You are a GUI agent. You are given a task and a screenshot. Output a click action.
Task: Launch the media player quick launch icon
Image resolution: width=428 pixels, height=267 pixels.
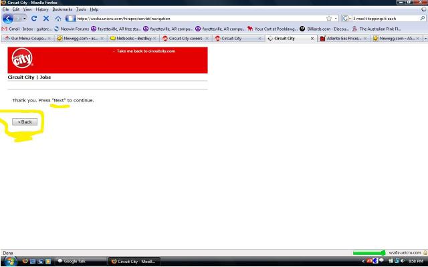pyautogui.click(x=48, y=261)
